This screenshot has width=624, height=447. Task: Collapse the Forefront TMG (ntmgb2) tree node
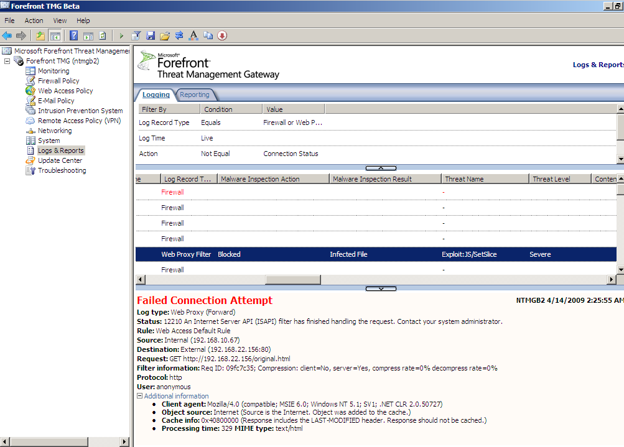click(7, 62)
